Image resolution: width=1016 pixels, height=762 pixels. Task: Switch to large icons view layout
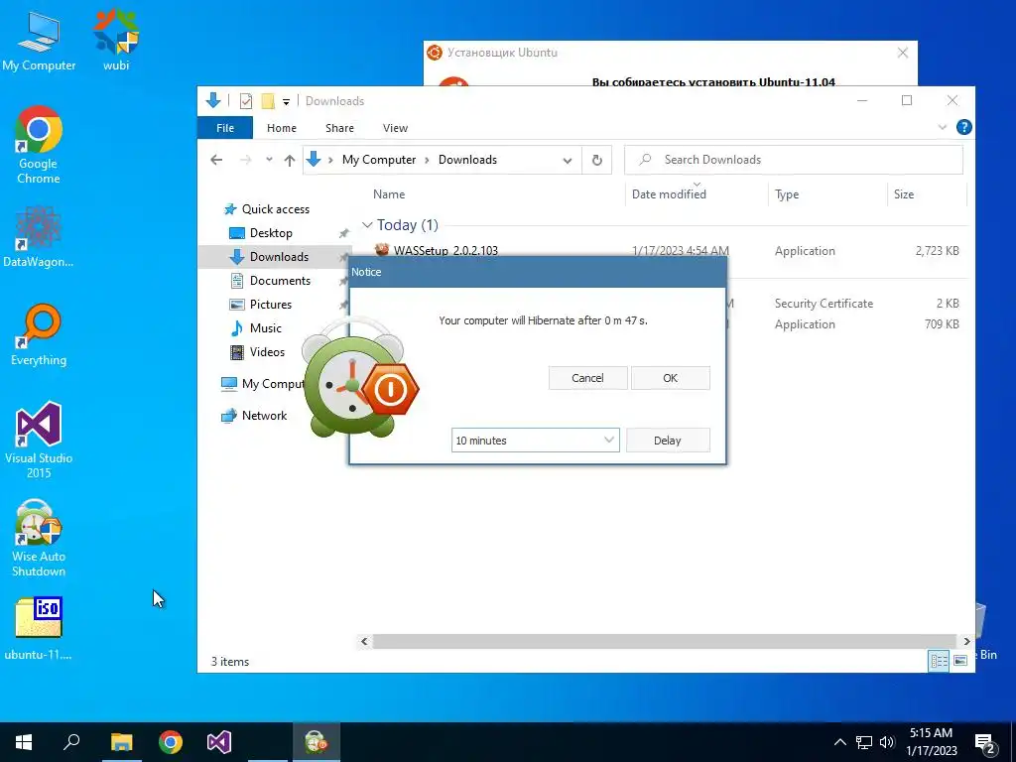(x=960, y=660)
